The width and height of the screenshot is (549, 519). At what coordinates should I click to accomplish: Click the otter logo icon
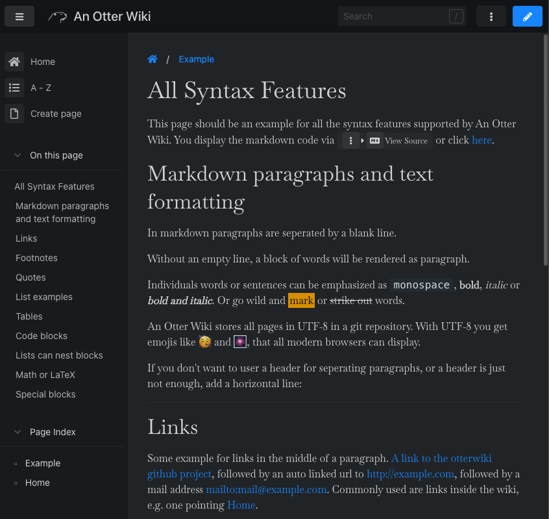(58, 17)
